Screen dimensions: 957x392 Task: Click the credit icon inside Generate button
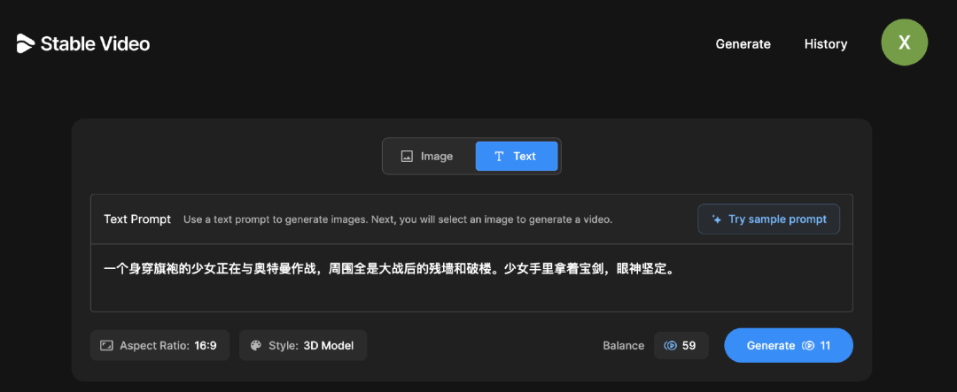(x=807, y=346)
